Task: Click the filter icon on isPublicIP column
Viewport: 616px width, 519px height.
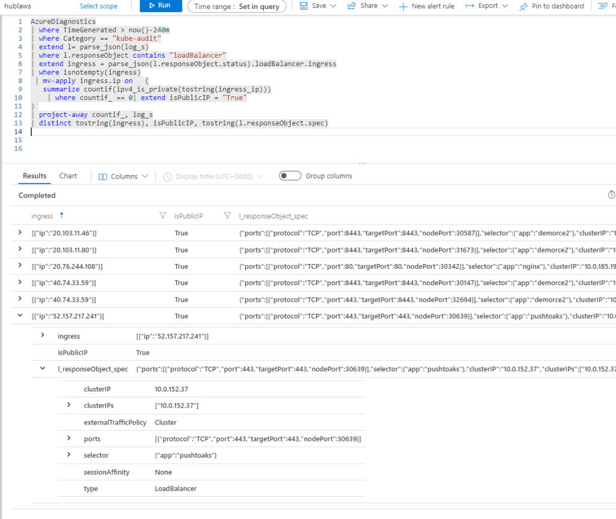Action: coord(227,216)
